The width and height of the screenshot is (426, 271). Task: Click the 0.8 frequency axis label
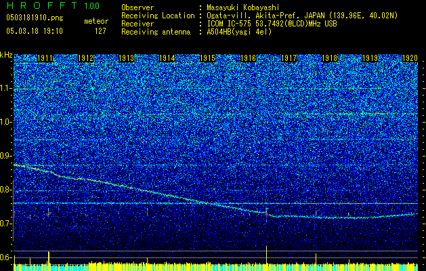[x=6, y=190]
